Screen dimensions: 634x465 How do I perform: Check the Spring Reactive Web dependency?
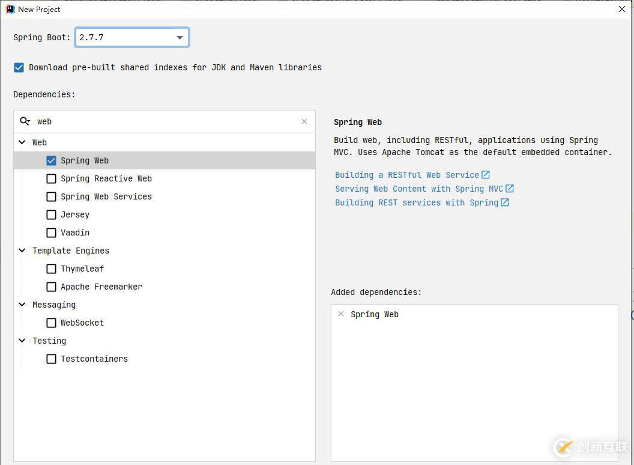(x=52, y=178)
